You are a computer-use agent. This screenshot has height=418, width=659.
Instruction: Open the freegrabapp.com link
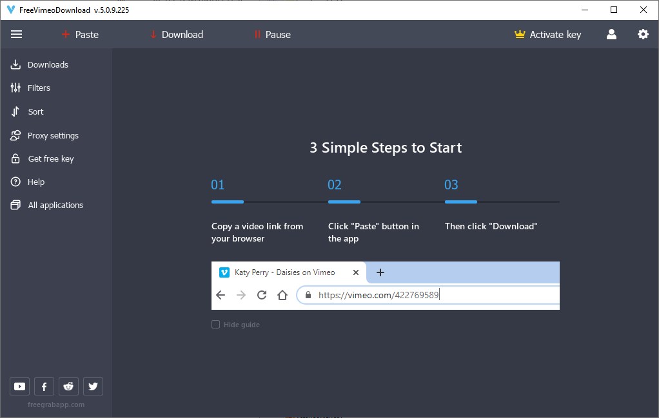(x=55, y=404)
